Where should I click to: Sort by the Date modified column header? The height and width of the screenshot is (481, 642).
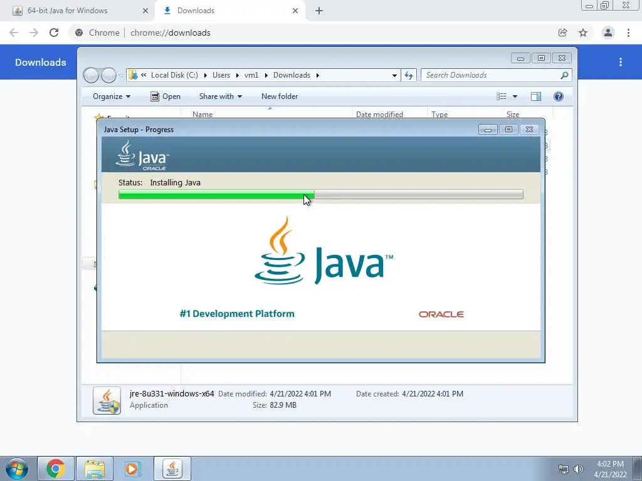[x=389, y=114]
